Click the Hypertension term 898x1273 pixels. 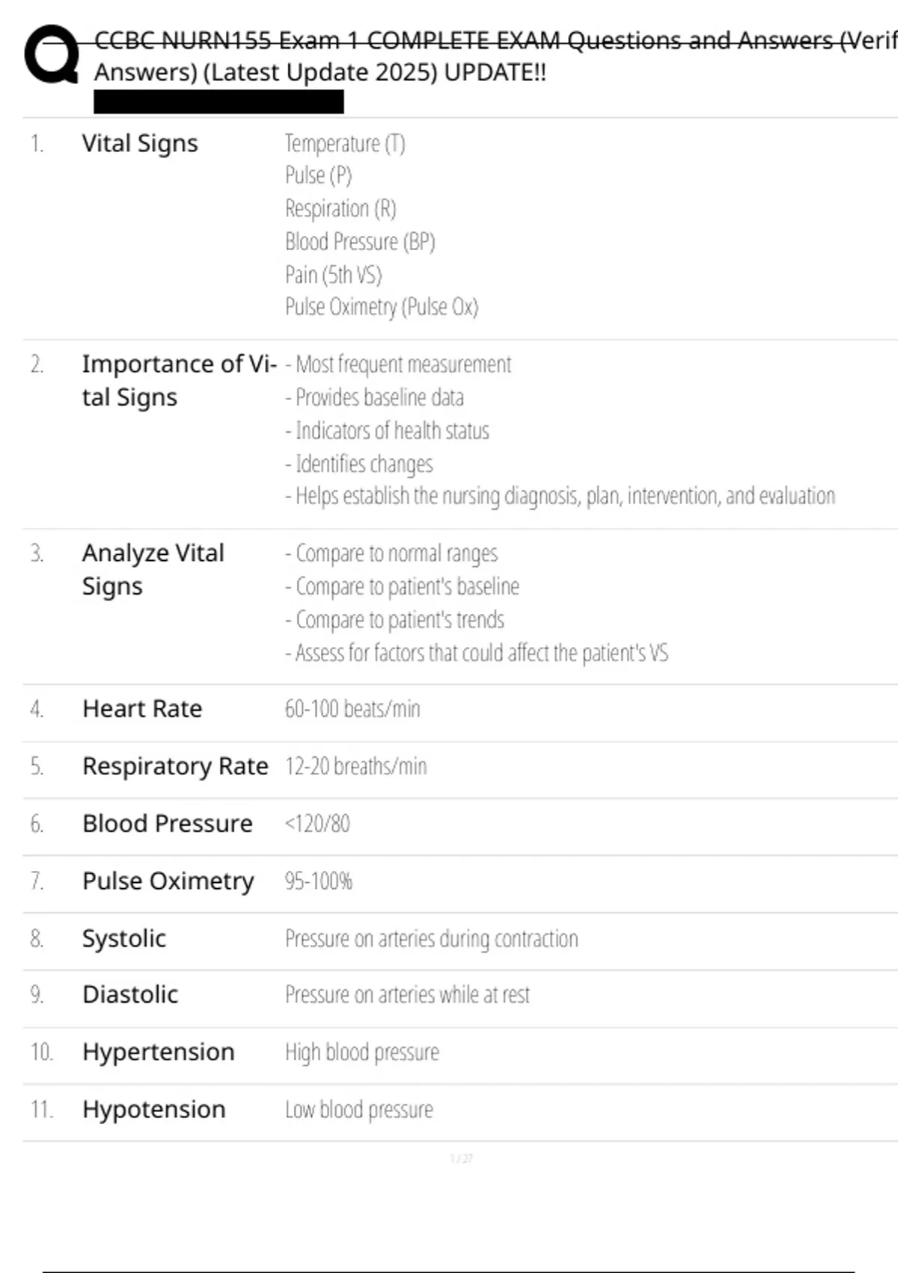point(159,1052)
